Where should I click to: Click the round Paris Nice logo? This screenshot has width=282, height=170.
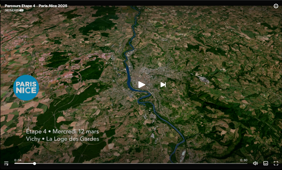pyautogui.click(x=26, y=88)
